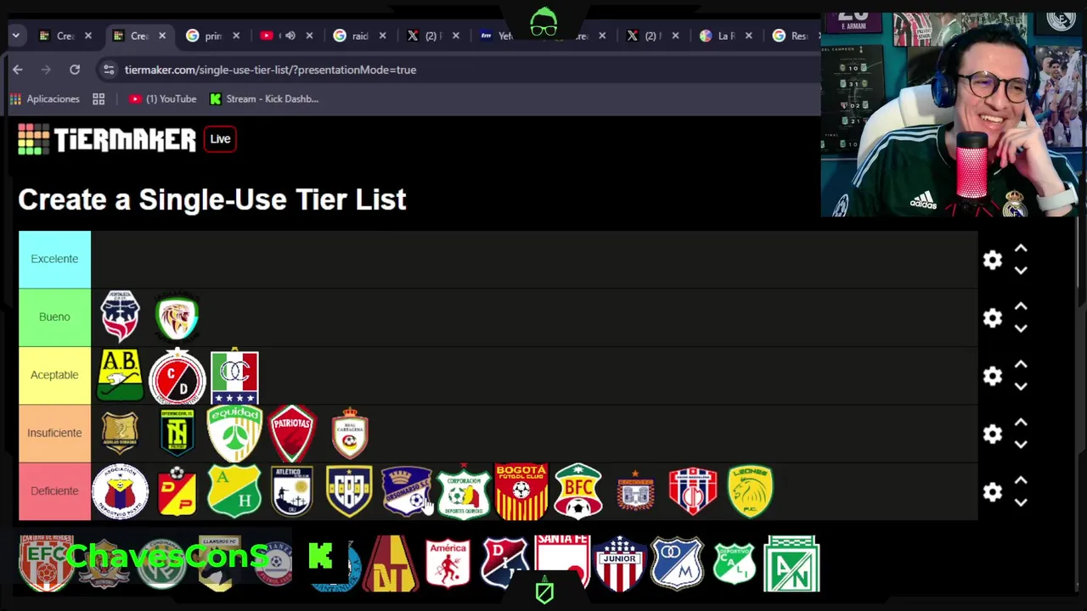The image size is (1087, 611).
Task: Open Stream - Kick Dashboard bookmark
Action: (x=264, y=99)
